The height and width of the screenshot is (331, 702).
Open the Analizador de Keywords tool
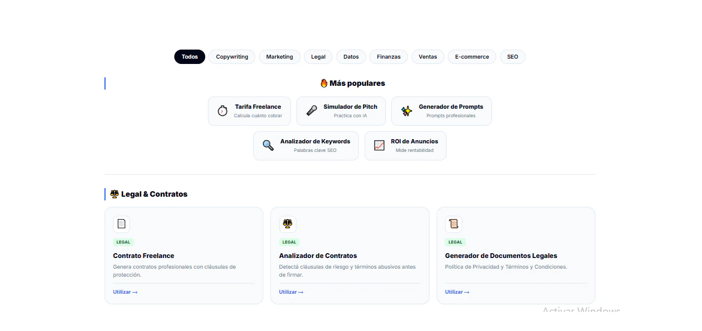(x=306, y=146)
